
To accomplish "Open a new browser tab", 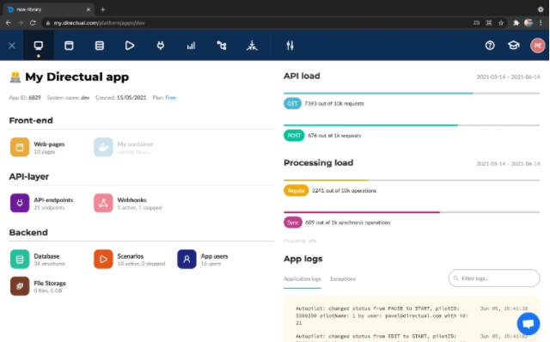I will pyautogui.click(x=103, y=9).
